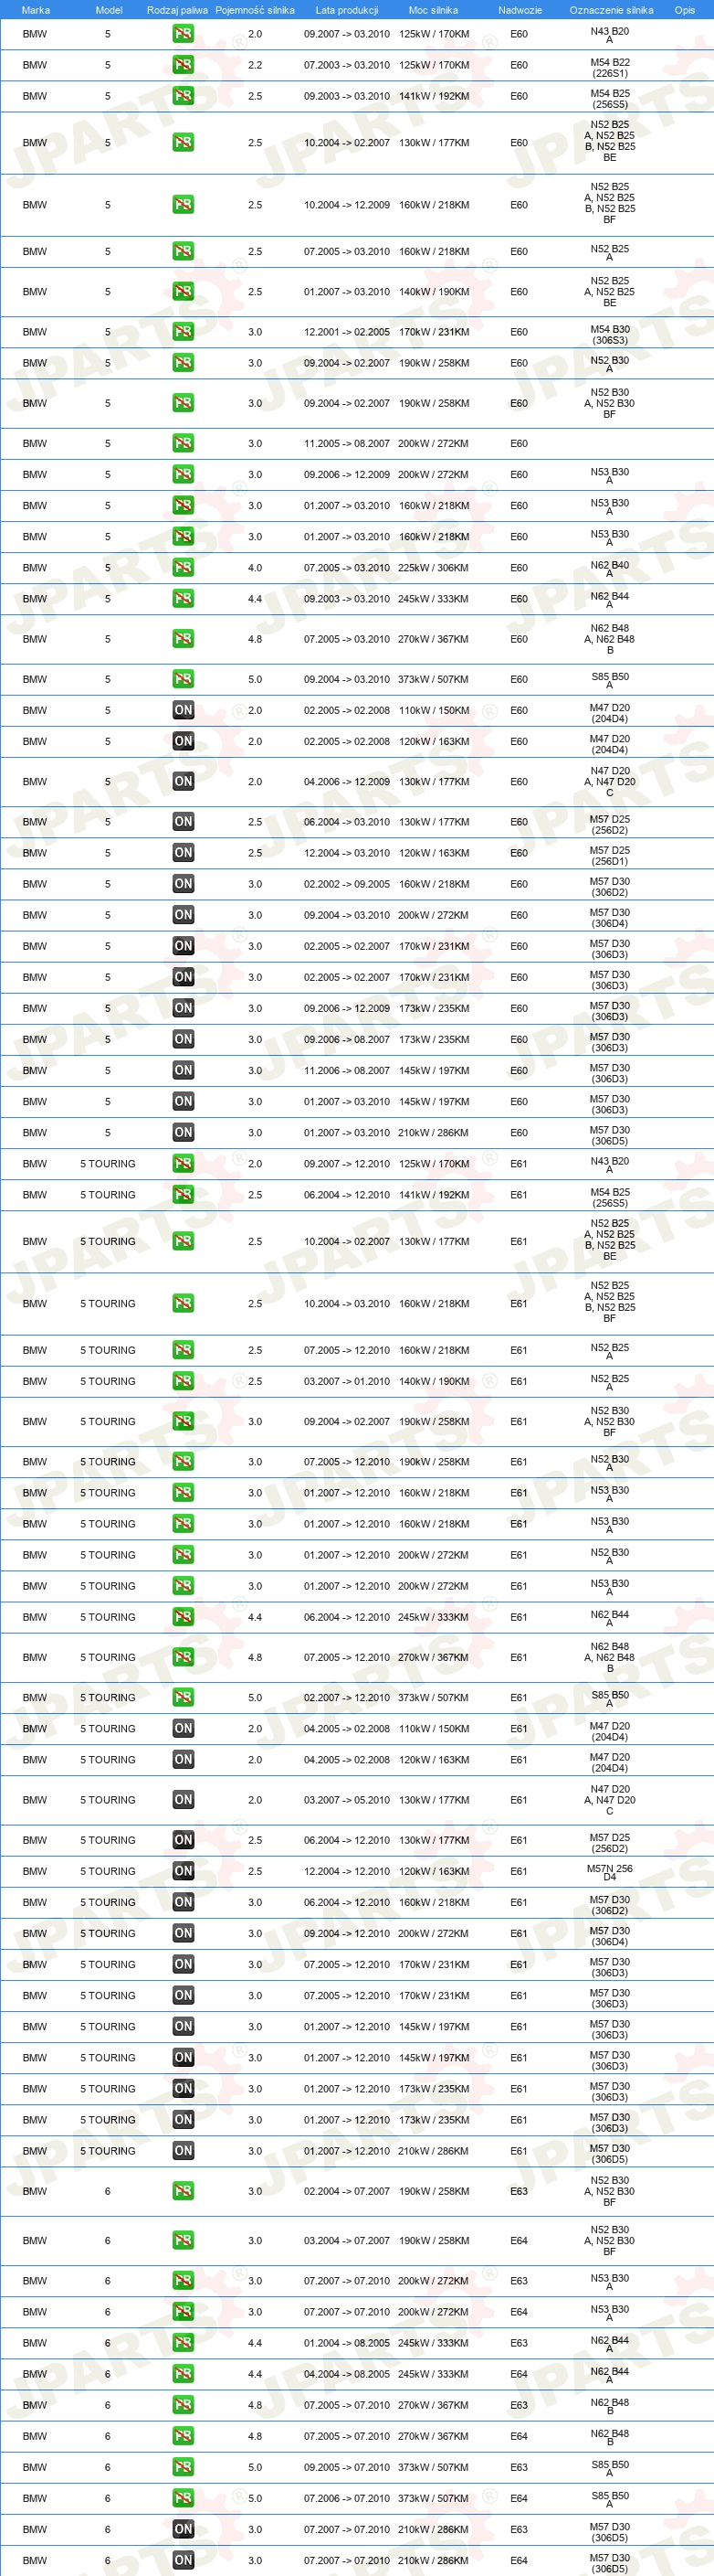Select date range '11.2006 -> 08.2007'
Image resolution: width=714 pixels, height=2576 pixels.
pos(347,1071)
